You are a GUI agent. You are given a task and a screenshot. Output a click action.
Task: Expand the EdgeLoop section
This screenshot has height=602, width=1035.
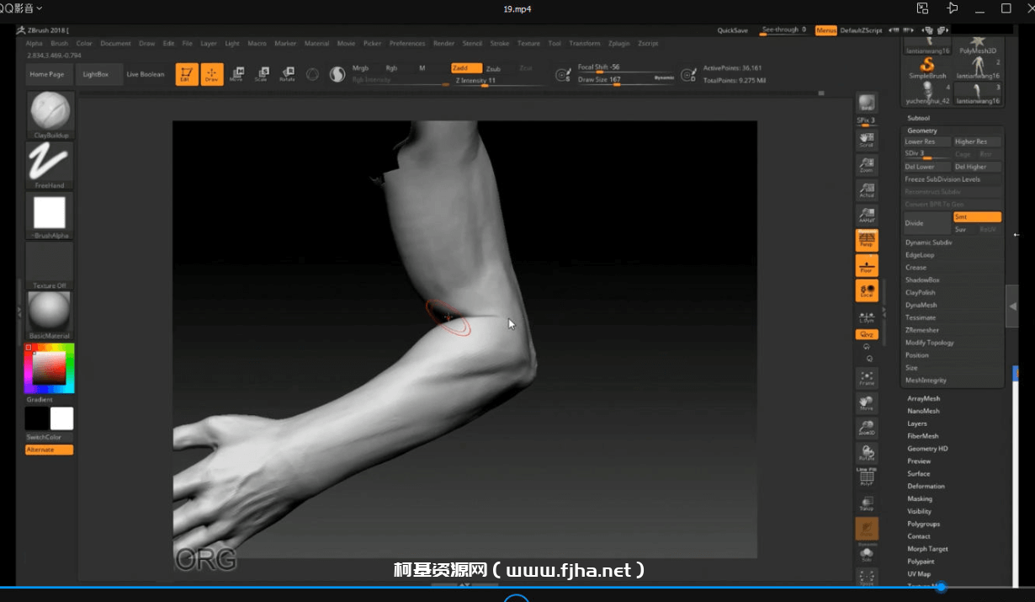click(920, 255)
